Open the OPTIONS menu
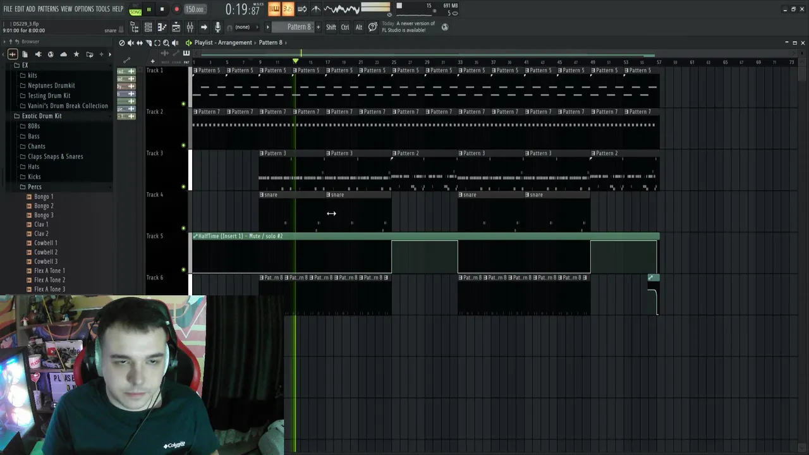Image resolution: width=809 pixels, height=455 pixels. tap(84, 9)
